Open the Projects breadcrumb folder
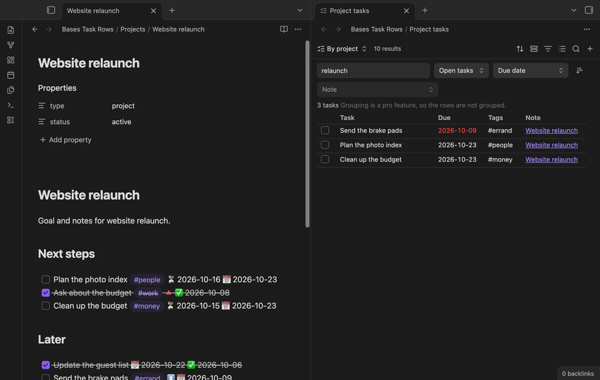 (133, 29)
